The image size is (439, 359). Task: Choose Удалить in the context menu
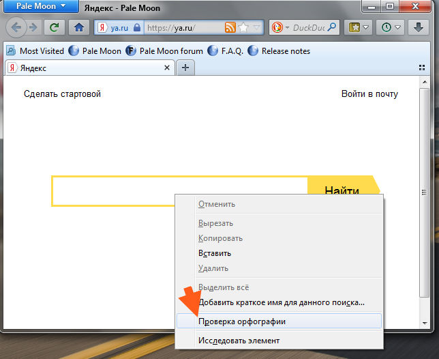[279, 268]
